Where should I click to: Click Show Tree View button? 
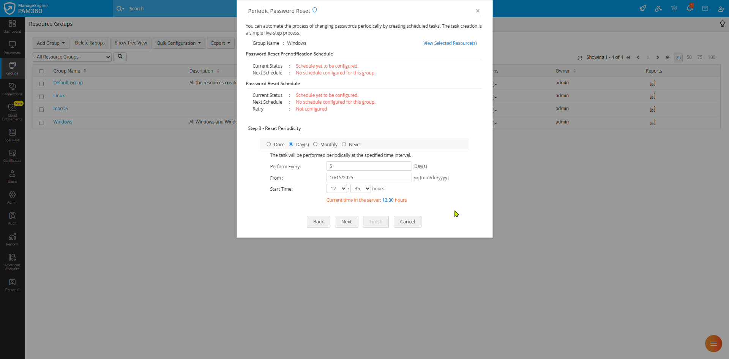point(131,43)
